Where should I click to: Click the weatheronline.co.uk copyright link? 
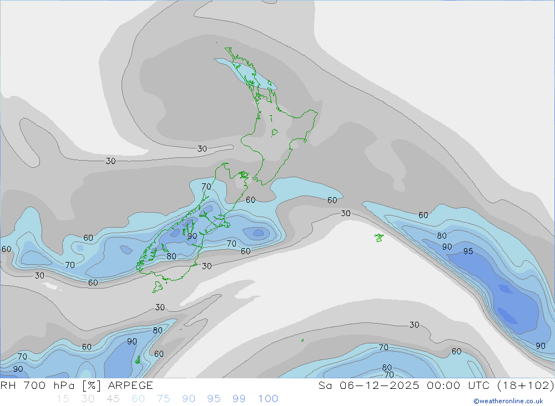coord(508,401)
